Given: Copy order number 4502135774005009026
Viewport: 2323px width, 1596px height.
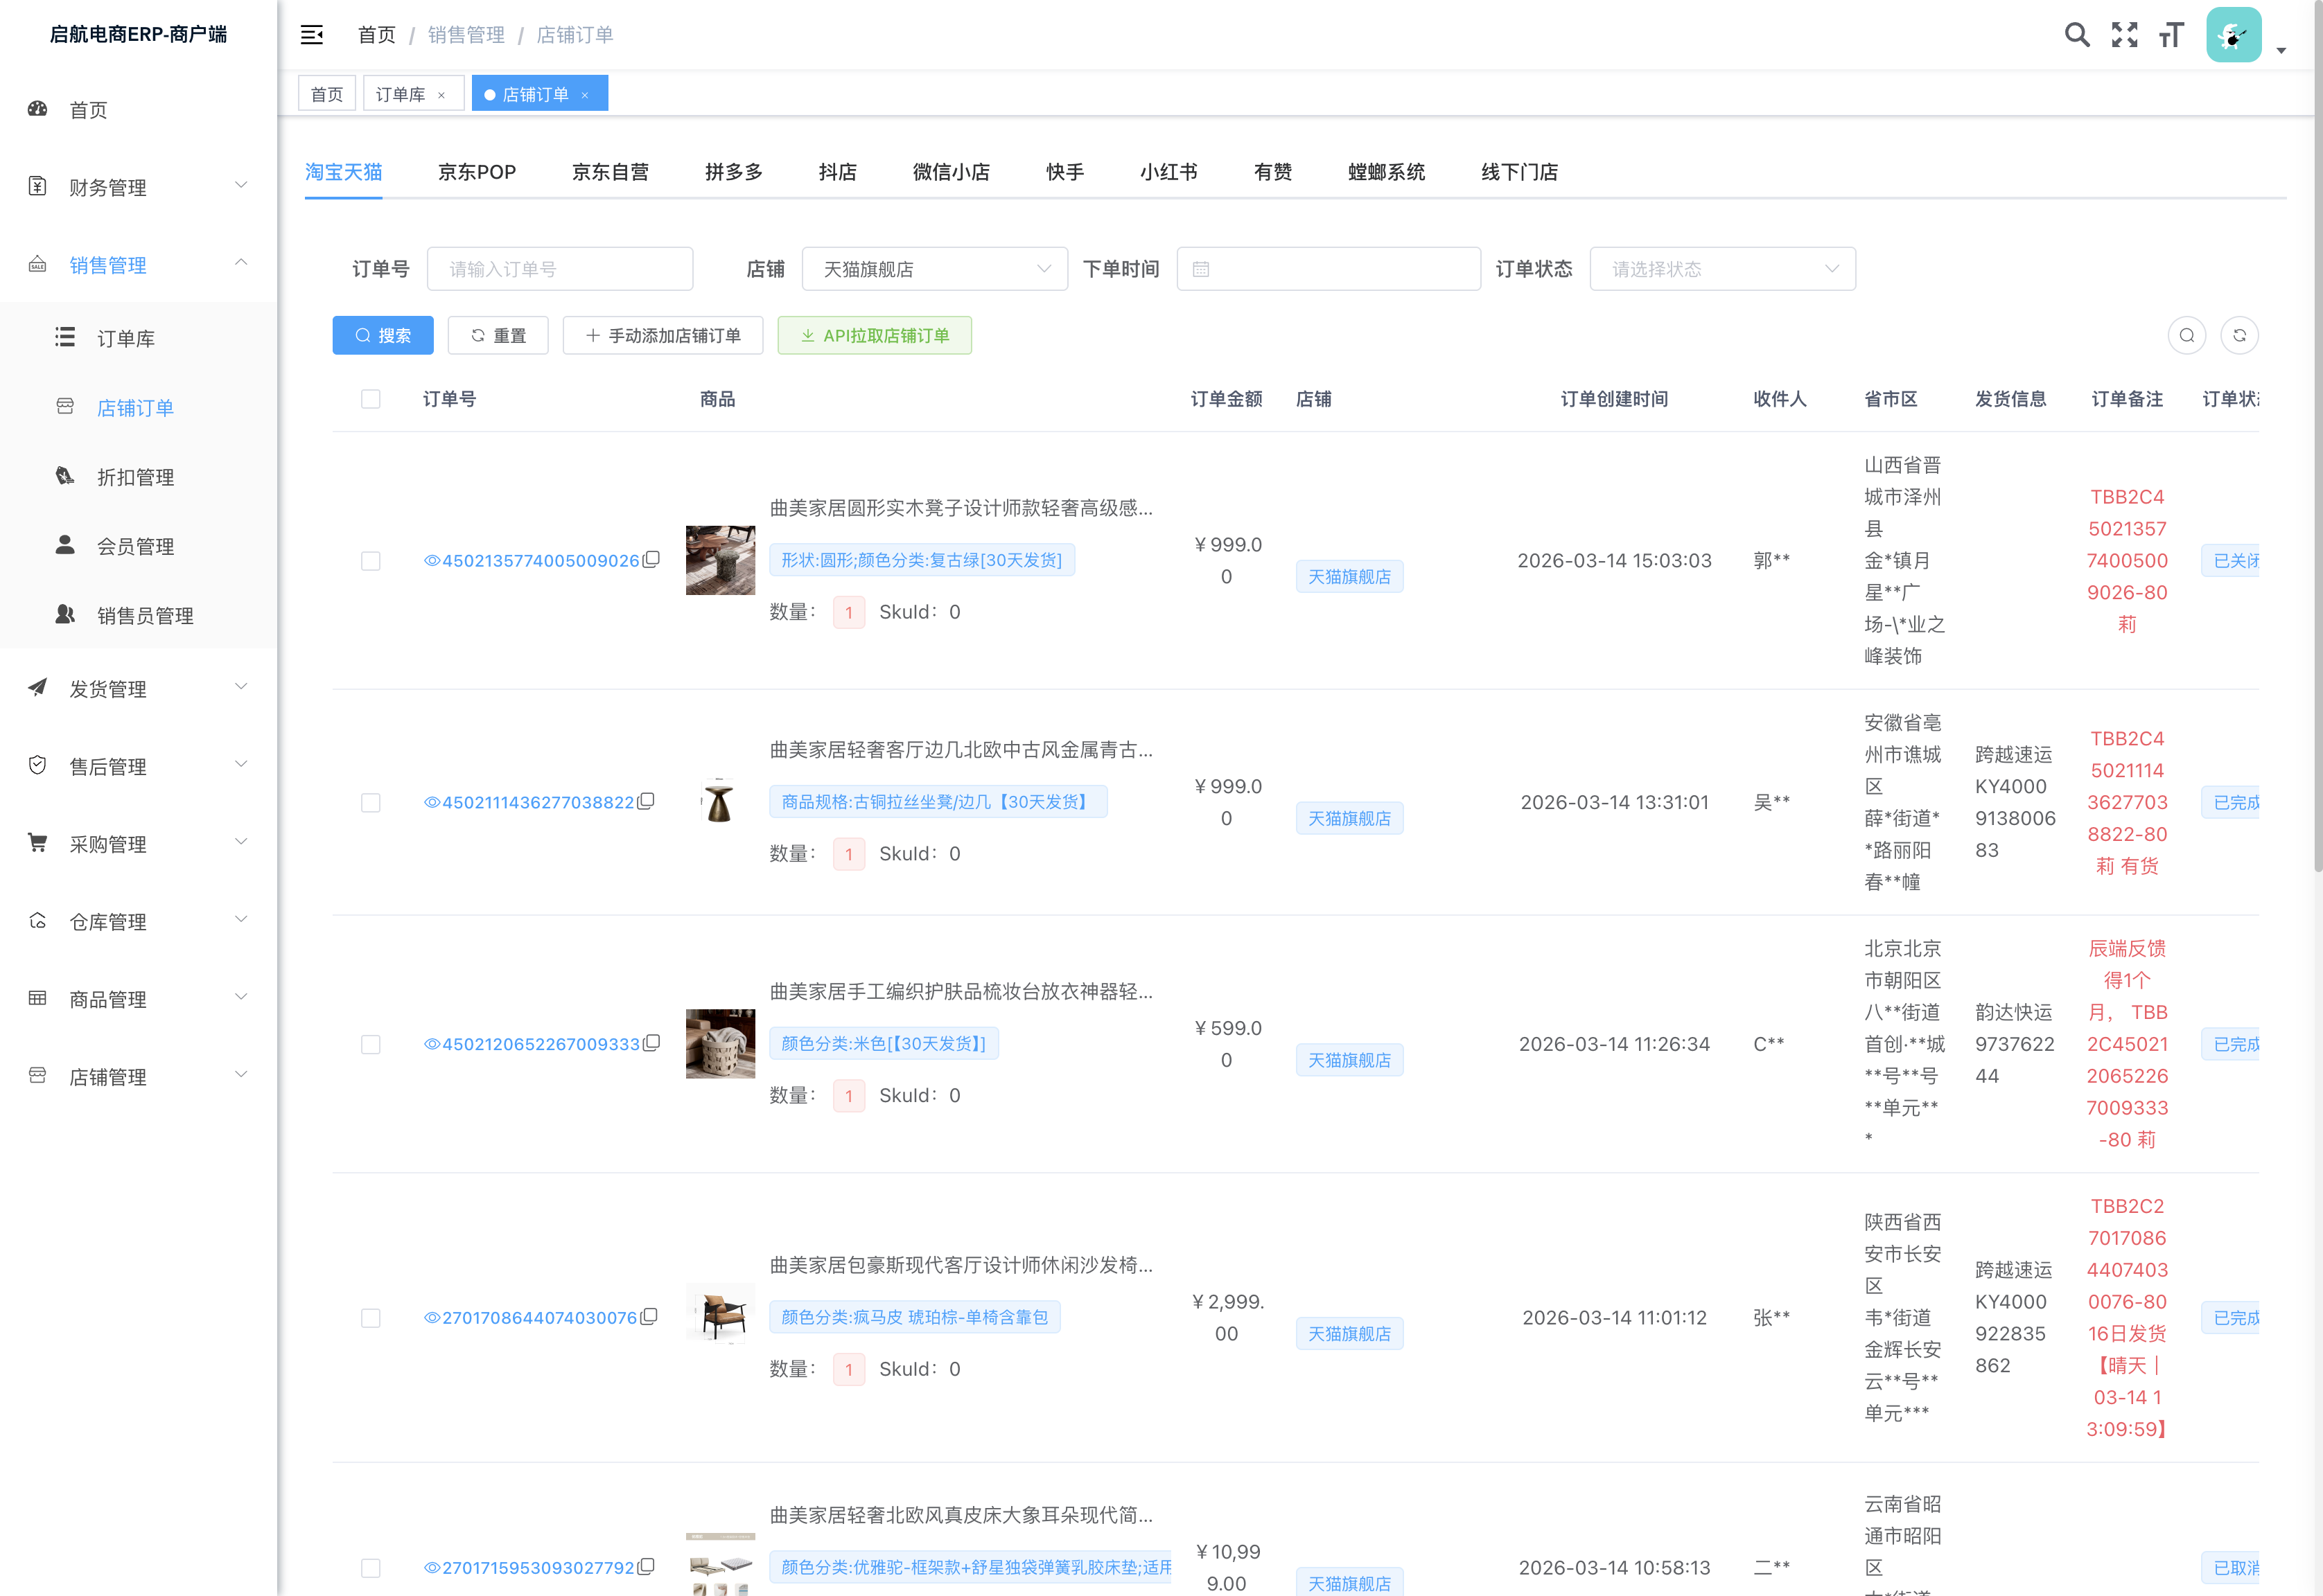Looking at the screenshot, I should point(651,559).
